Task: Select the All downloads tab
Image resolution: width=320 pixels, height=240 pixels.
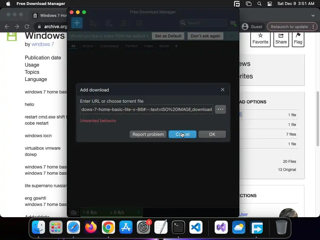Action: point(73,46)
